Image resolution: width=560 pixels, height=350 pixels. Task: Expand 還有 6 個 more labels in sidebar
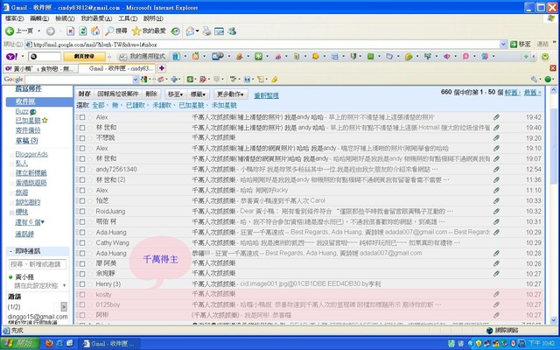30,222
